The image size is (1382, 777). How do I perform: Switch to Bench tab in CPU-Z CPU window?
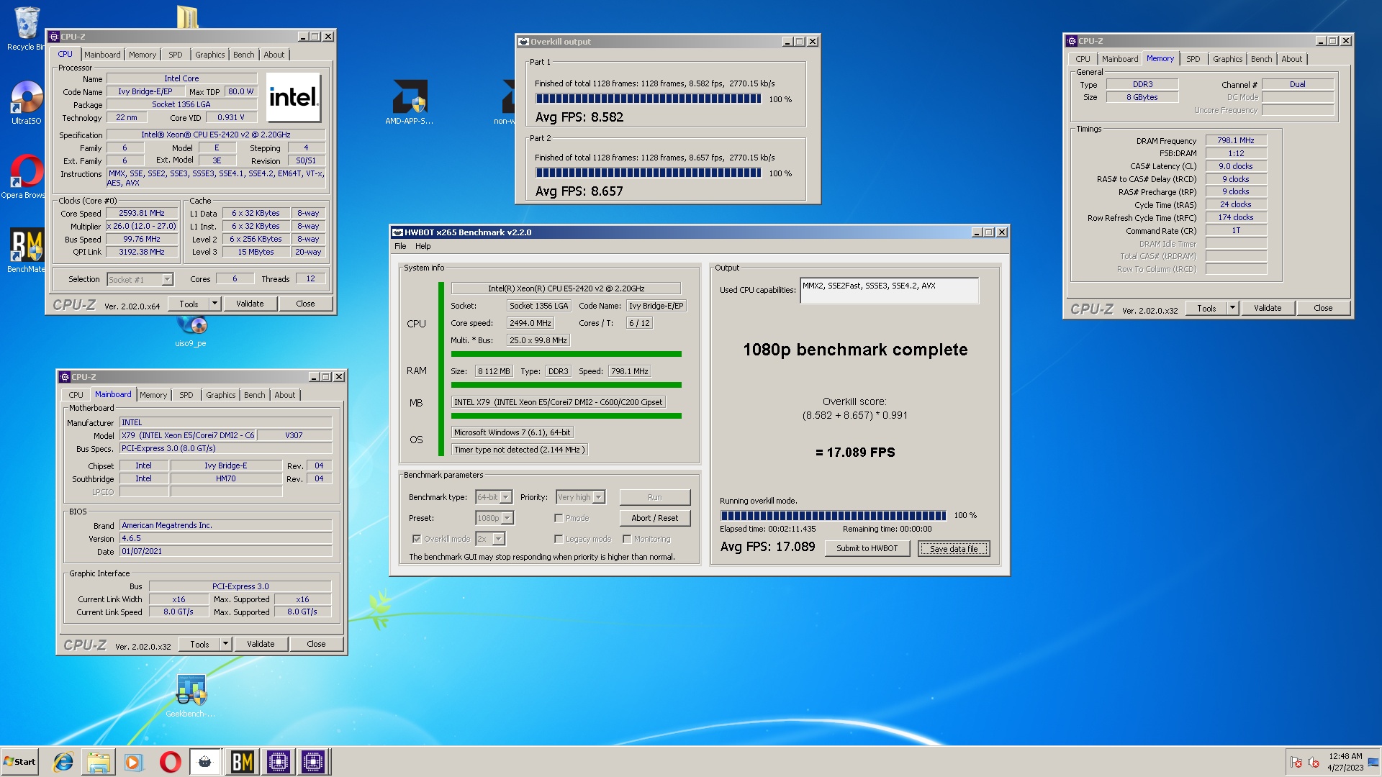[x=243, y=55]
